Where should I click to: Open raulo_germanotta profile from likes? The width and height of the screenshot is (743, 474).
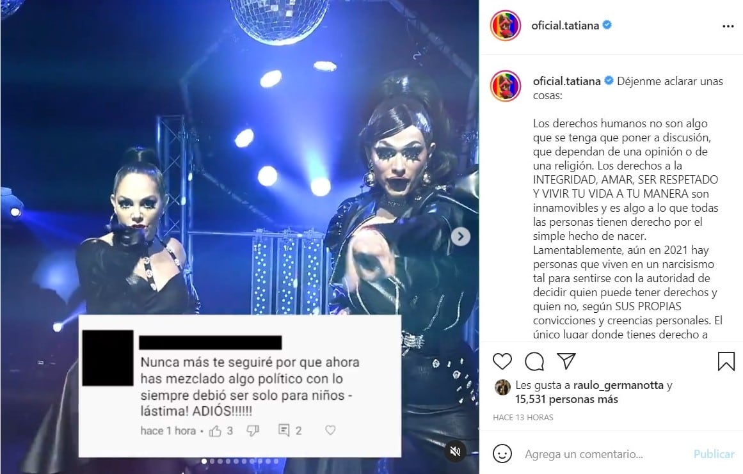coord(618,385)
